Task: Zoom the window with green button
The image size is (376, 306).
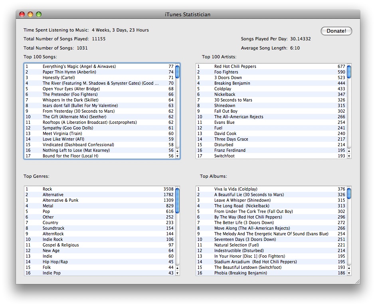Action: pyautogui.click(x=39, y=14)
